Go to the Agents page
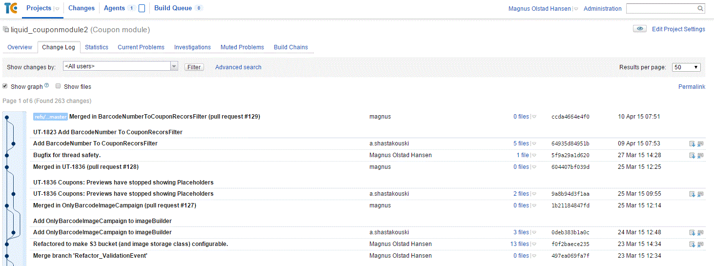Viewport: 714px width, 266px height. (x=114, y=8)
